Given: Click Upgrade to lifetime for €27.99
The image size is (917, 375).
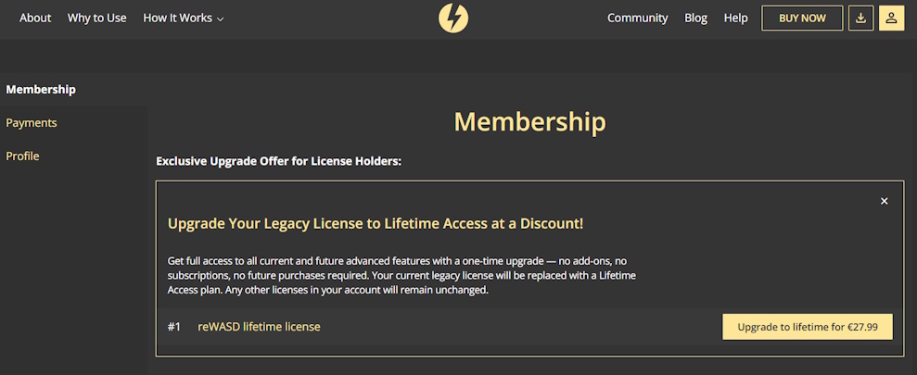Looking at the screenshot, I should 808,327.
